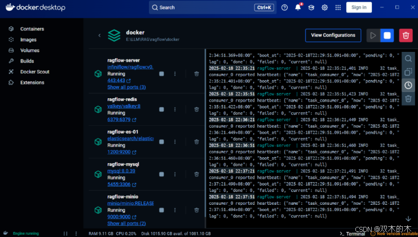Open Docker Scout in sidebar
Image resolution: width=418 pixels, height=237 pixels.
34,72
